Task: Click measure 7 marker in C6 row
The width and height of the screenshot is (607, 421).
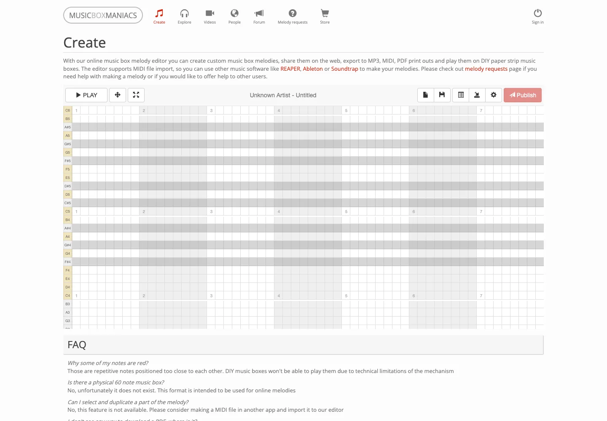Action: 481,110
